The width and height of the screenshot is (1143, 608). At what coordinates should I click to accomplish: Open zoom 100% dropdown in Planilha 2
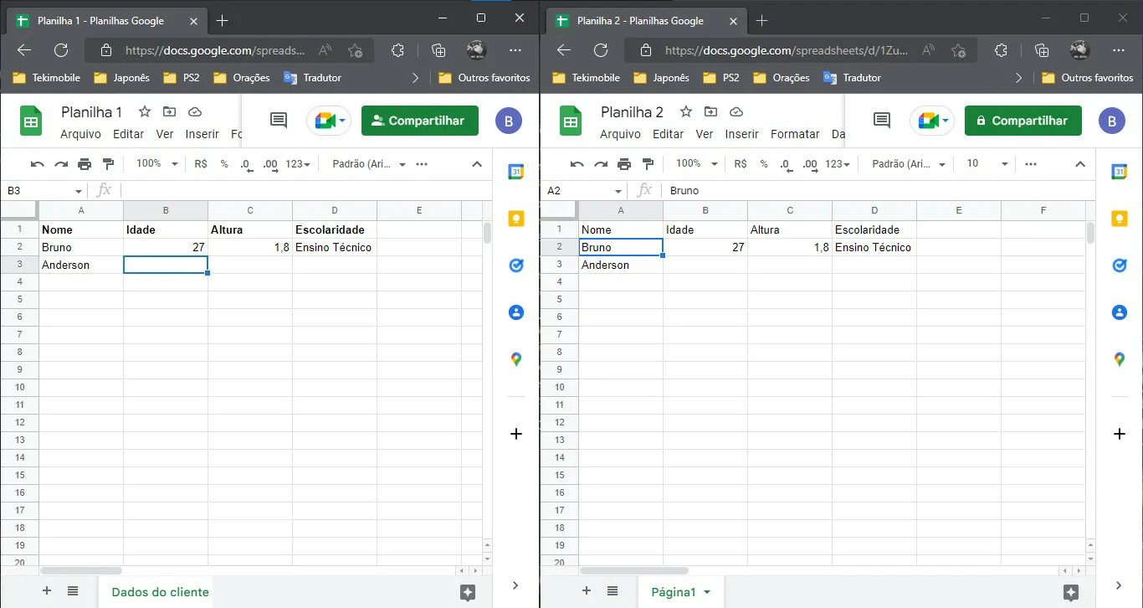click(697, 164)
